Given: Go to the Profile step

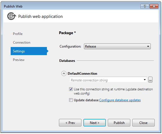Looking at the screenshot, I should [x=18, y=34].
